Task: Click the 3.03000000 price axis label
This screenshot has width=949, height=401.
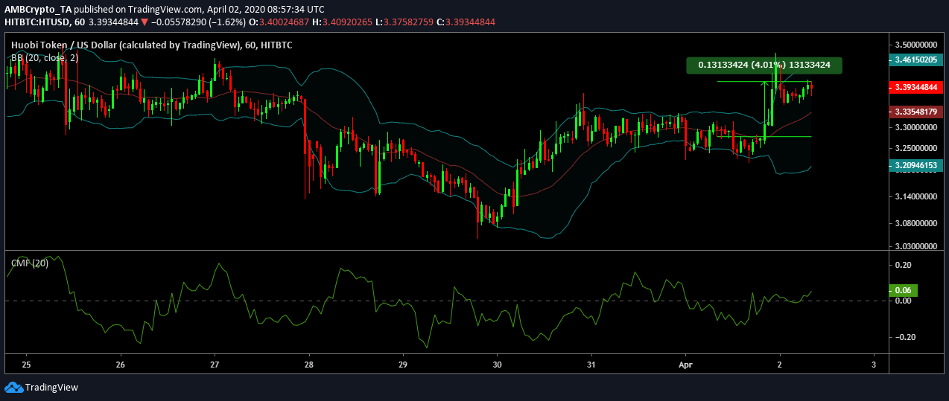Action: (x=918, y=246)
